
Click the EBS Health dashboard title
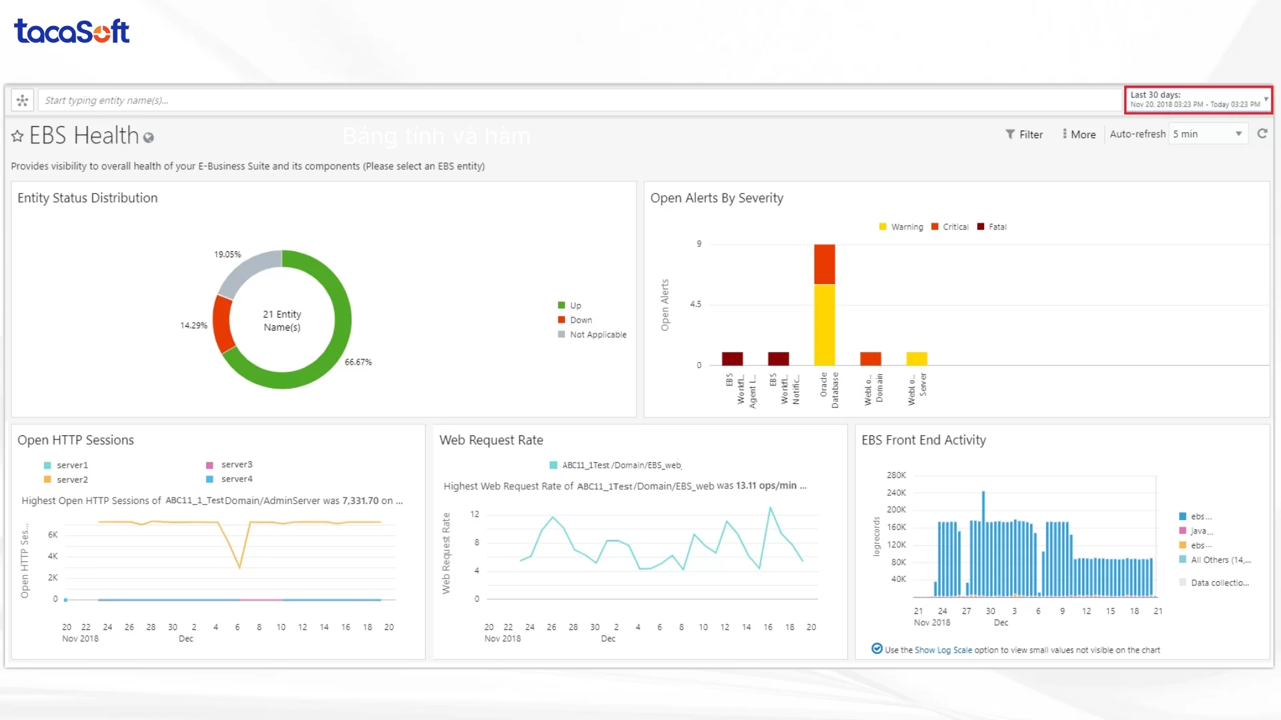(x=84, y=135)
